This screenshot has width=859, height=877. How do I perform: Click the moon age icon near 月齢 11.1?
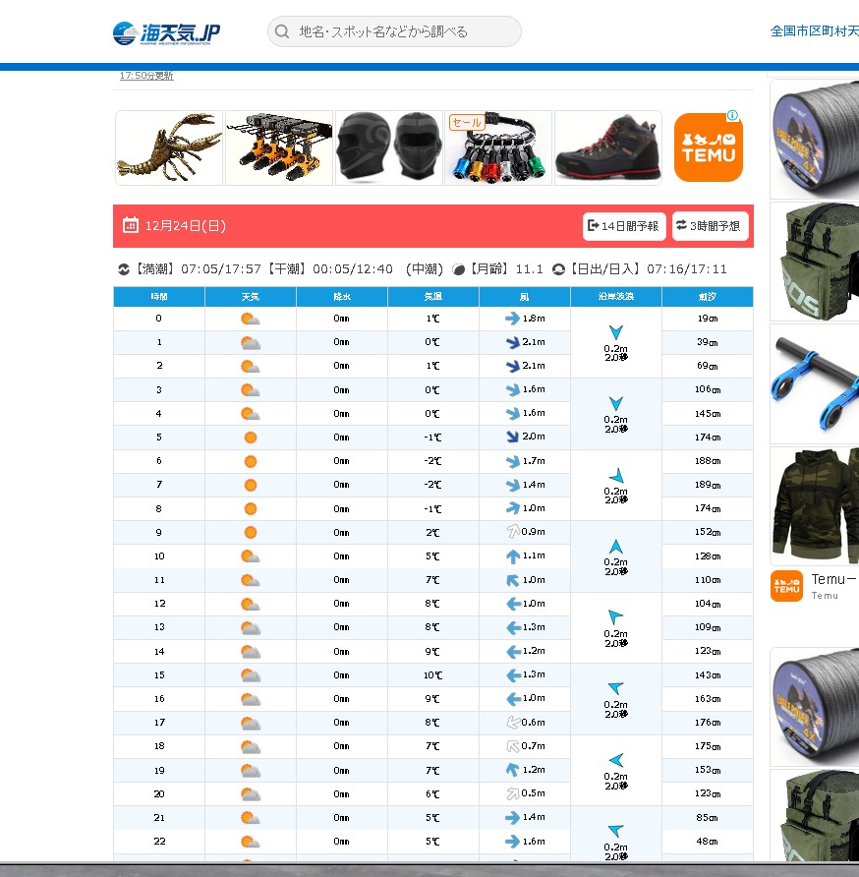click(458, 269)
